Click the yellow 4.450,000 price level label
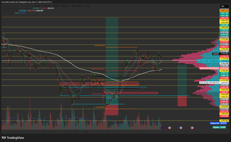 pyautogui.click(x=224, y=121)
